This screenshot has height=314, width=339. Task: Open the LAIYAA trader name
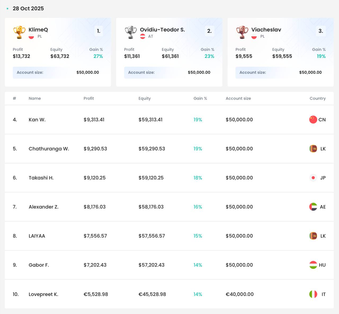37,236
